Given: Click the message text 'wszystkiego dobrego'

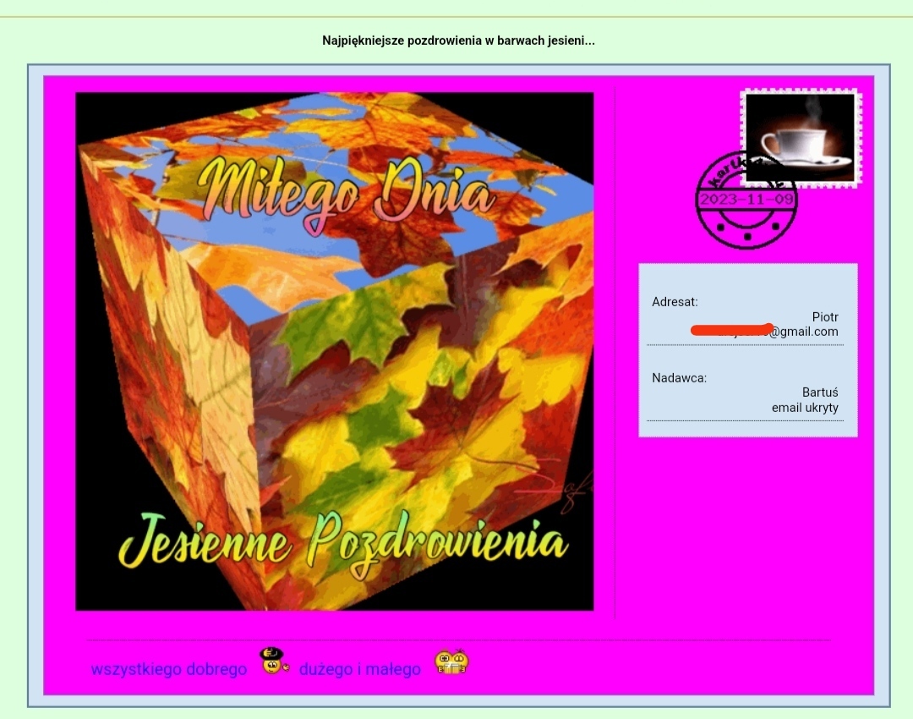Looking at the screenshot, I should 169,669.
